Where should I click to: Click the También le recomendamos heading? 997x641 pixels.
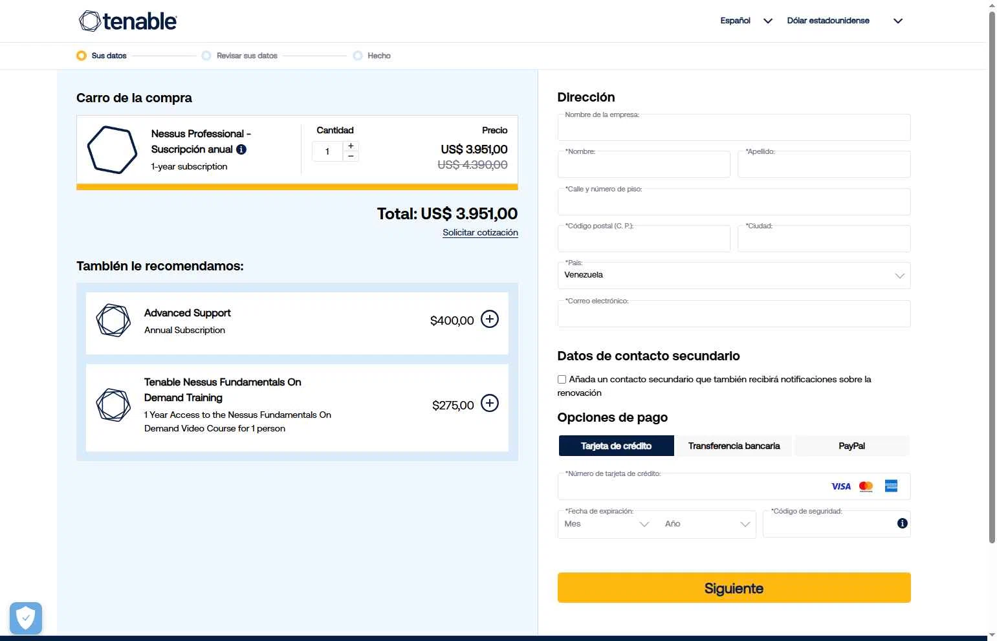pyautogui.click(x=160, y=266)
